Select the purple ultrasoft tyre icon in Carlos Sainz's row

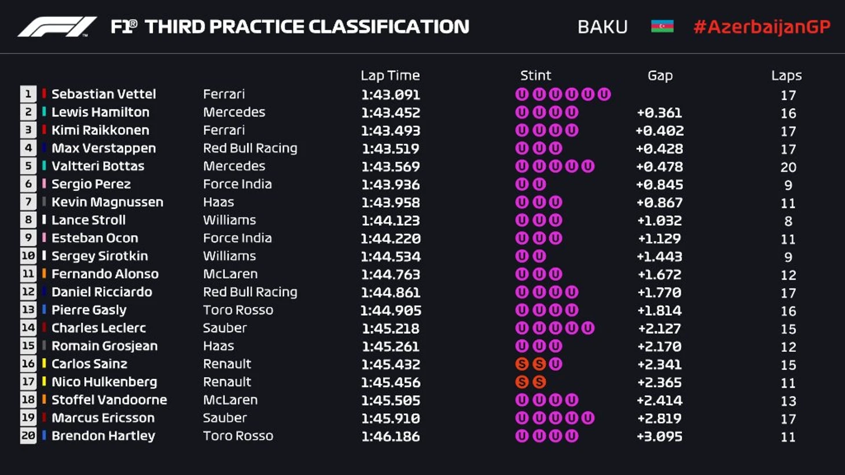556,364
